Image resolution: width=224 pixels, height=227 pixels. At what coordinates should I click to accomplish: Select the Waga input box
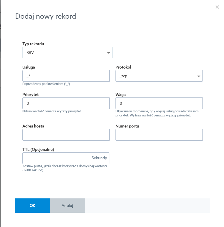159,103
